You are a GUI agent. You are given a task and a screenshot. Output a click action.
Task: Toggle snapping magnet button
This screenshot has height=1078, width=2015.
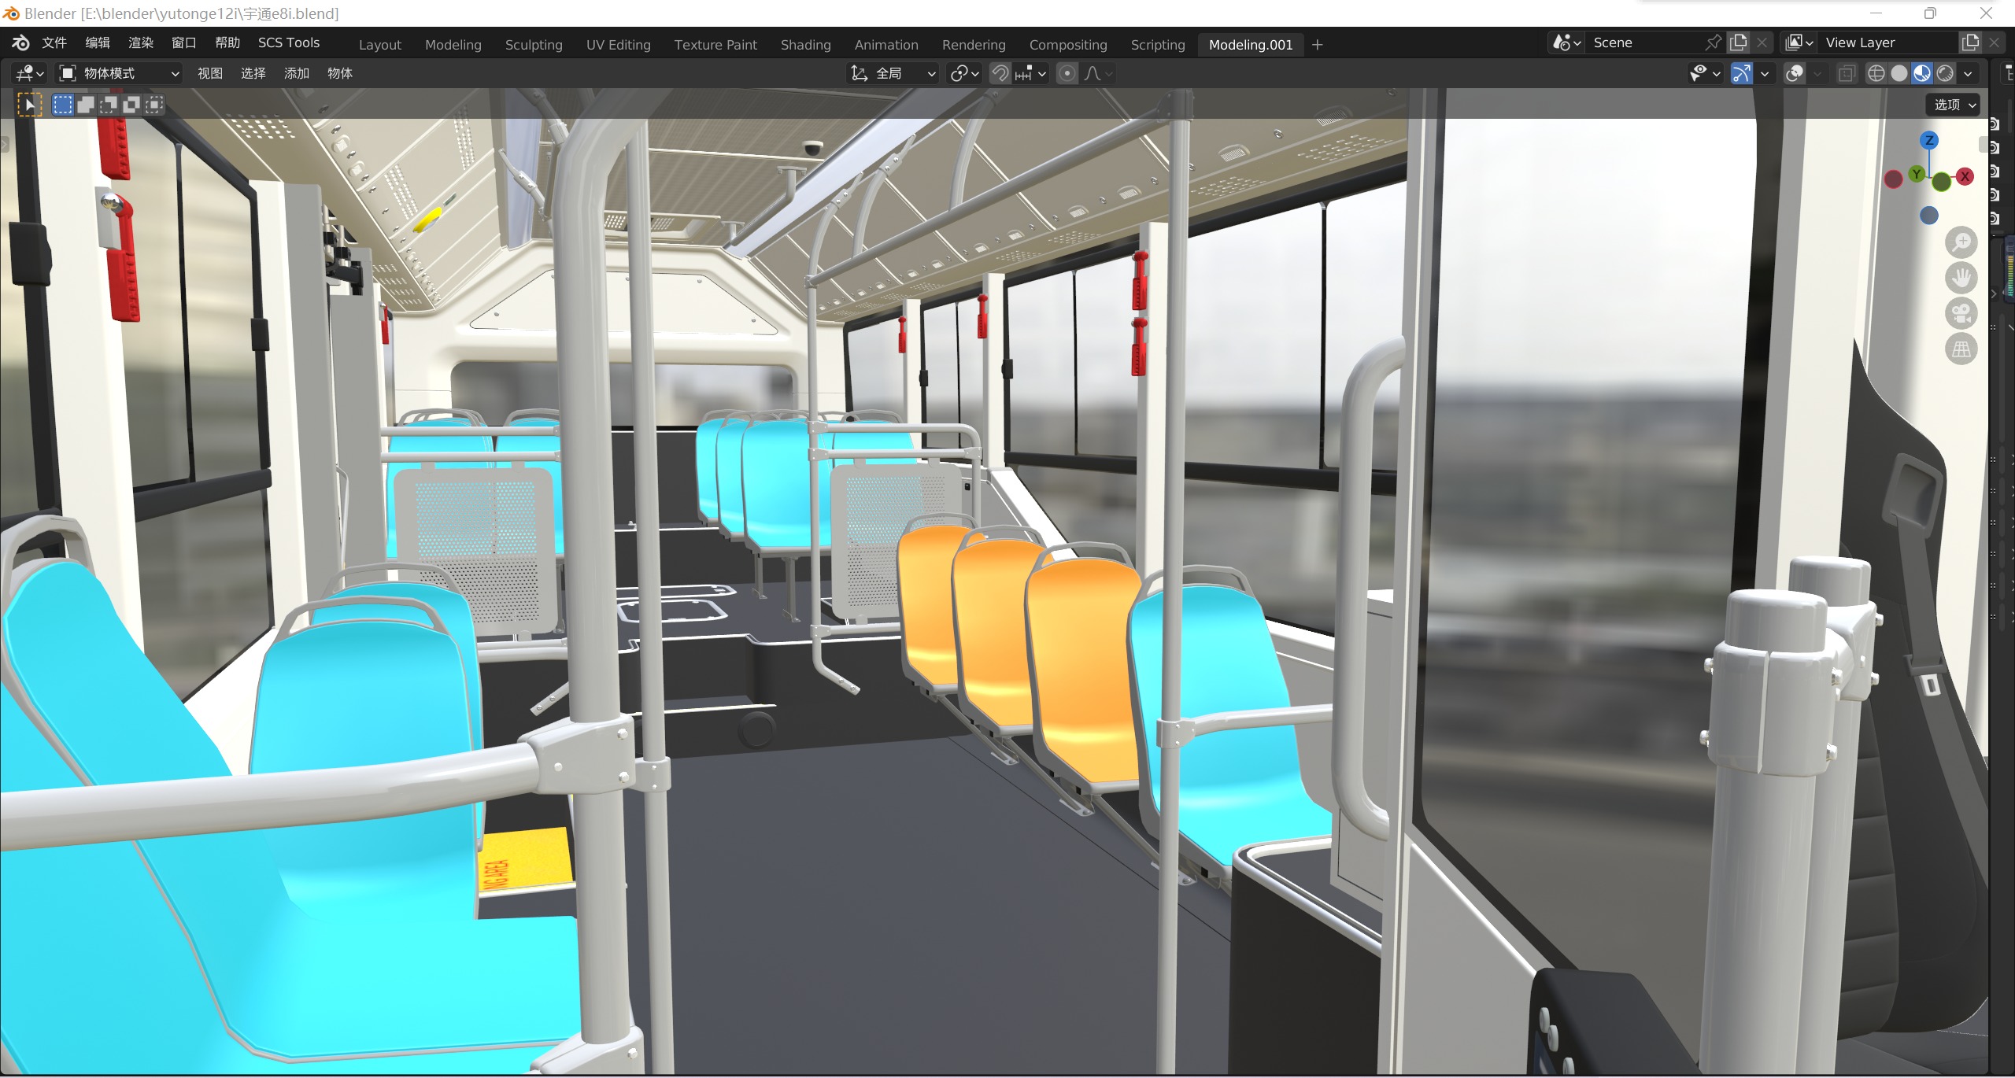point(1000,73)
